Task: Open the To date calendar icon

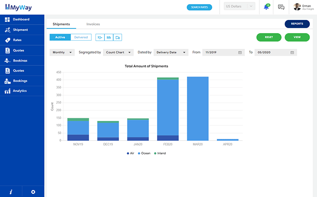Action: (x=292, y=53)
